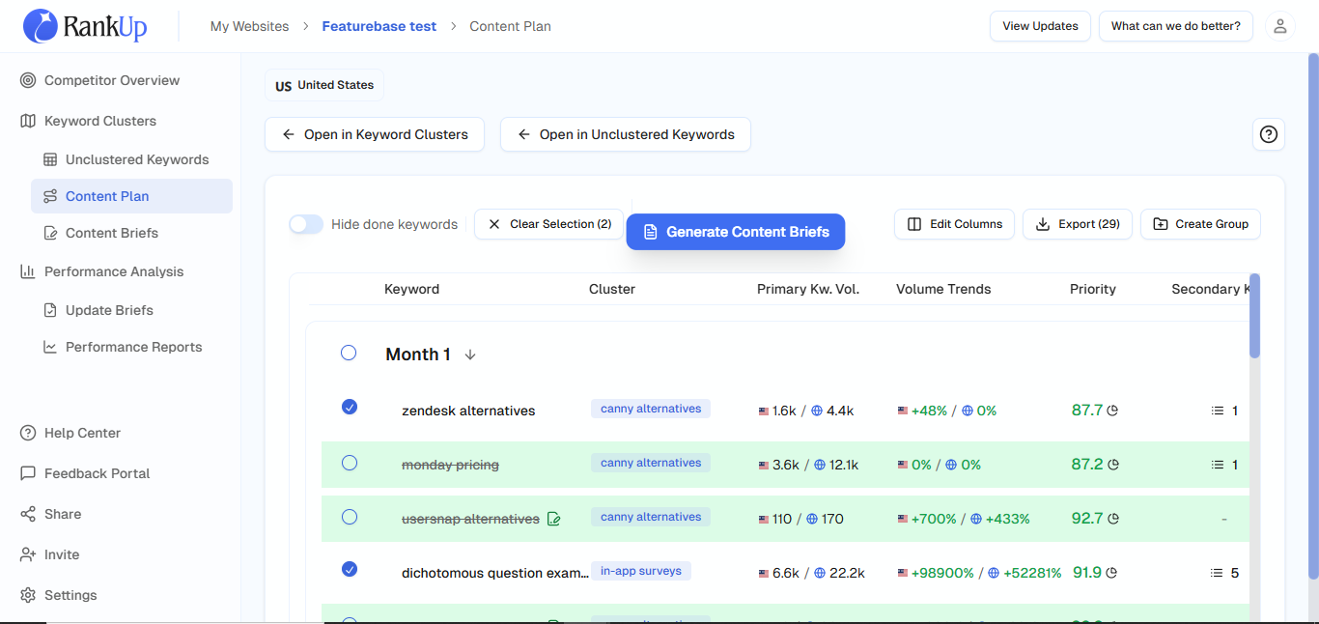The height and width of the screenshot is (624, 1319).
Task: Click Volume Trends column header
Action: tap(943, 289)
